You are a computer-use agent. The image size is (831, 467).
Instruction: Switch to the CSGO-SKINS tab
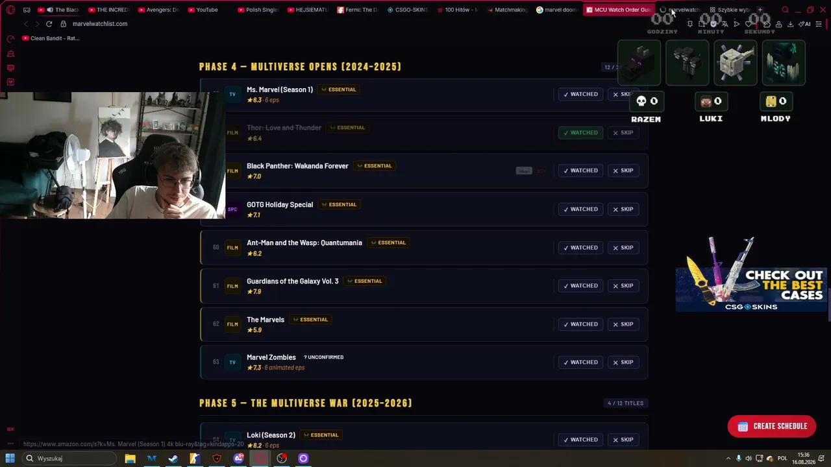pos(408,10)
